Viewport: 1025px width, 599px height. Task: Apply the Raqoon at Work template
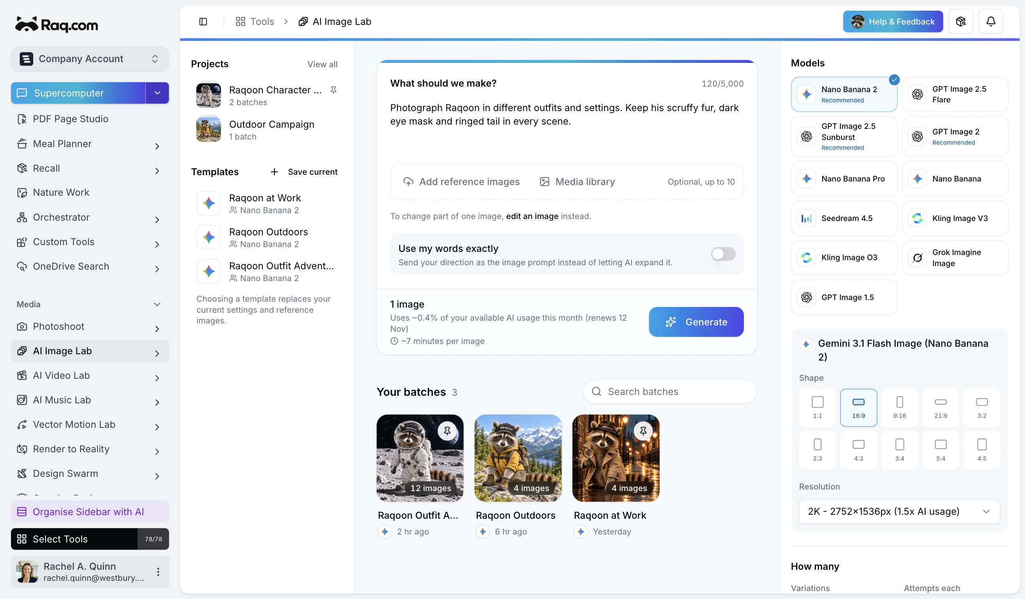coord(267,203)
